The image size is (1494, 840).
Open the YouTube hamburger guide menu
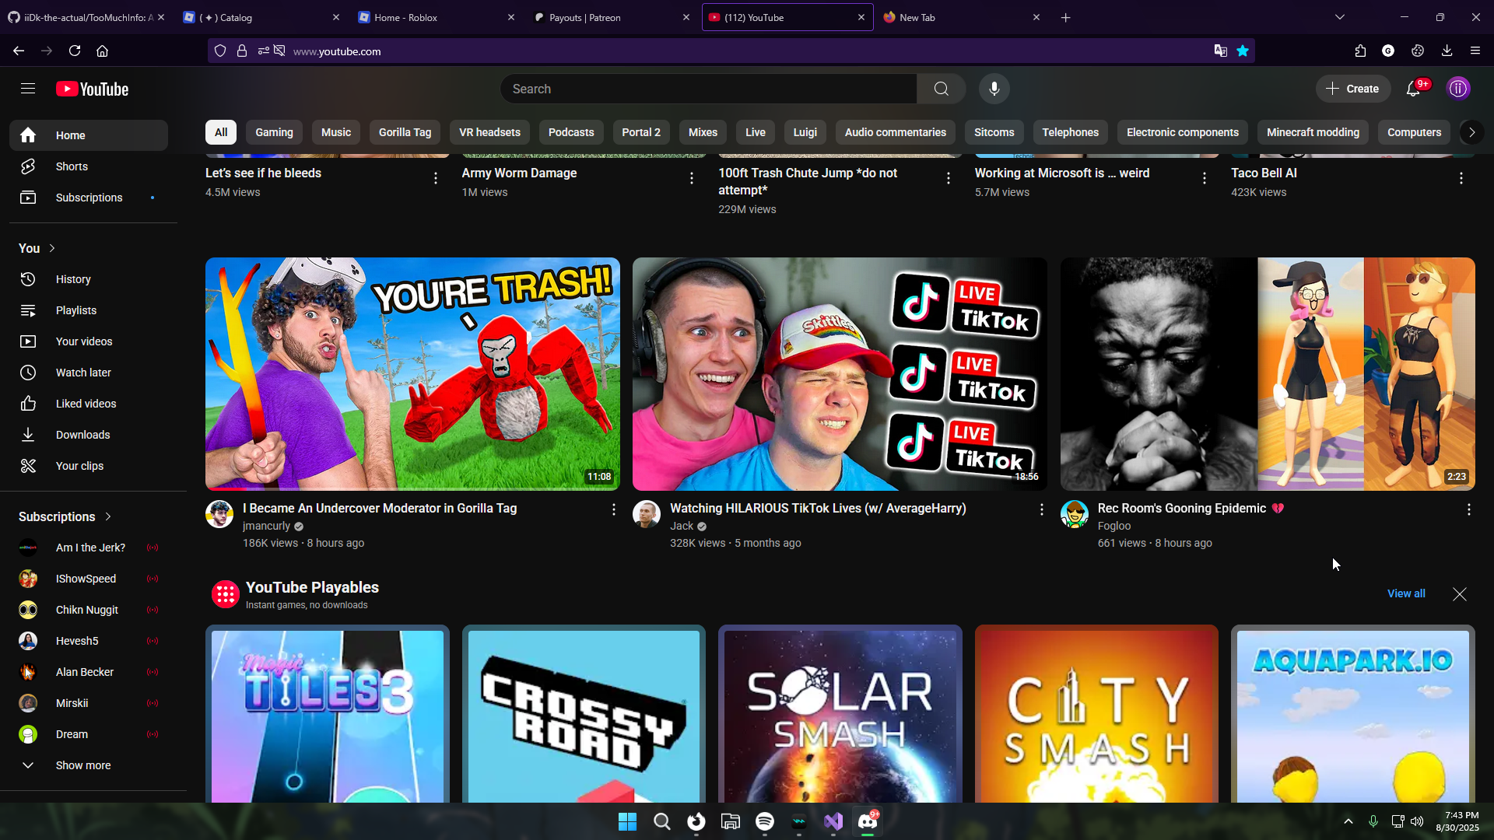click(28, 89)
